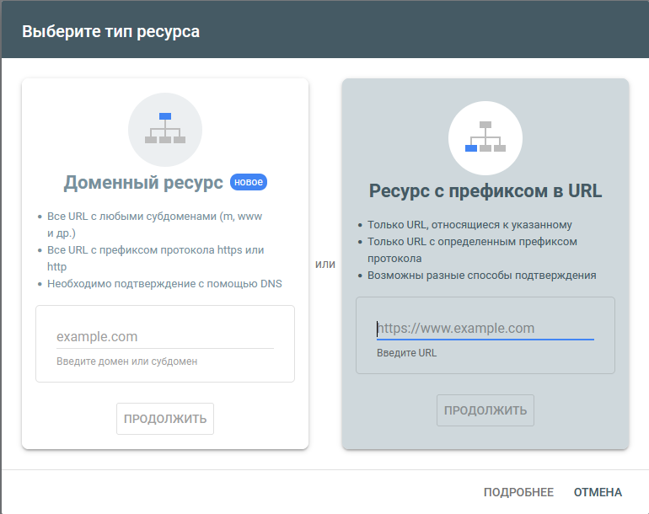Focus the https://www.example.com URL input
Image resolution: width=649 pixels, height=514 pixels.
pyautogui.click(x=485, y=329)
